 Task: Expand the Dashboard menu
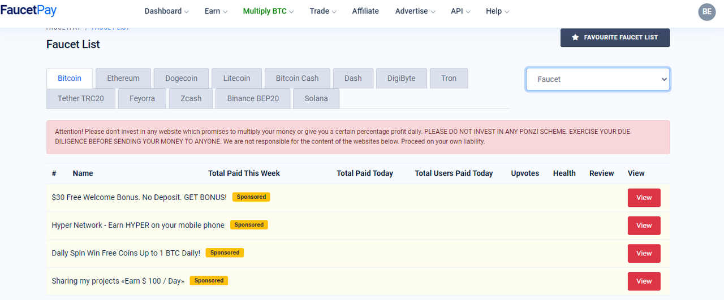pyautogui.click(x=167, y=11)
